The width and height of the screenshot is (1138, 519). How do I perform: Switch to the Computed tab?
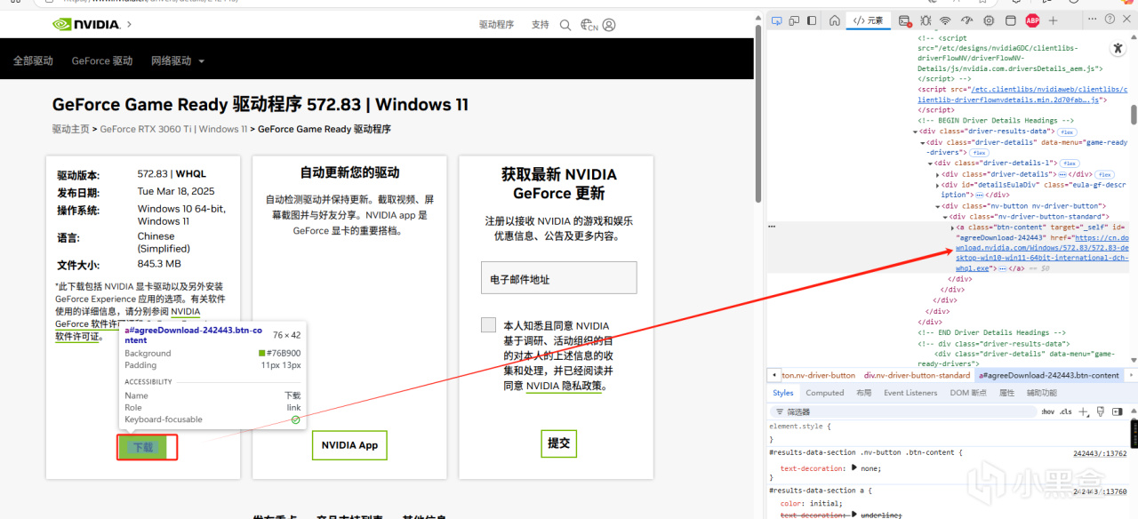pyautogui.click(x=824, y=393)
